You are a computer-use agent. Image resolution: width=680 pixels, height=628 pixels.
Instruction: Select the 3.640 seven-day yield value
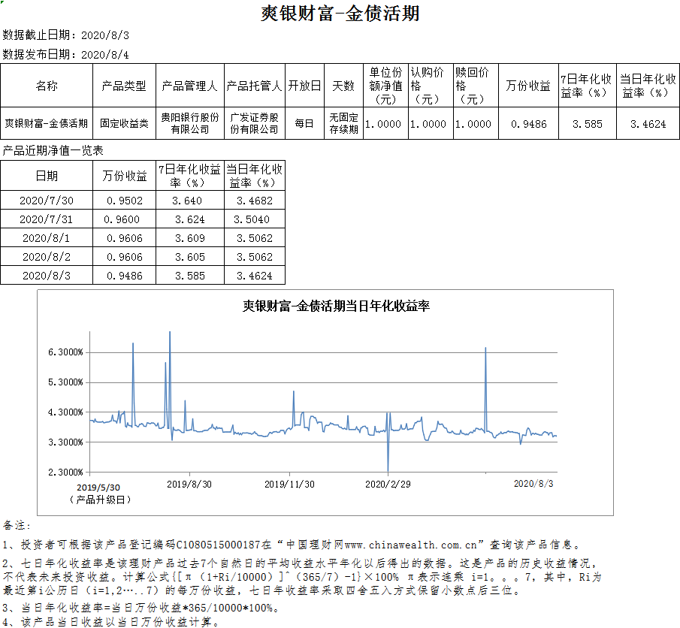(x=187, y=201)
